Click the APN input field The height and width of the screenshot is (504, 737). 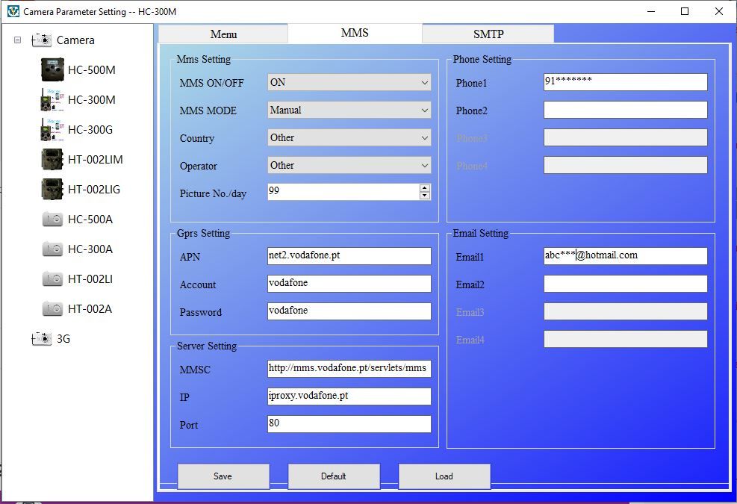pos(349,256)
